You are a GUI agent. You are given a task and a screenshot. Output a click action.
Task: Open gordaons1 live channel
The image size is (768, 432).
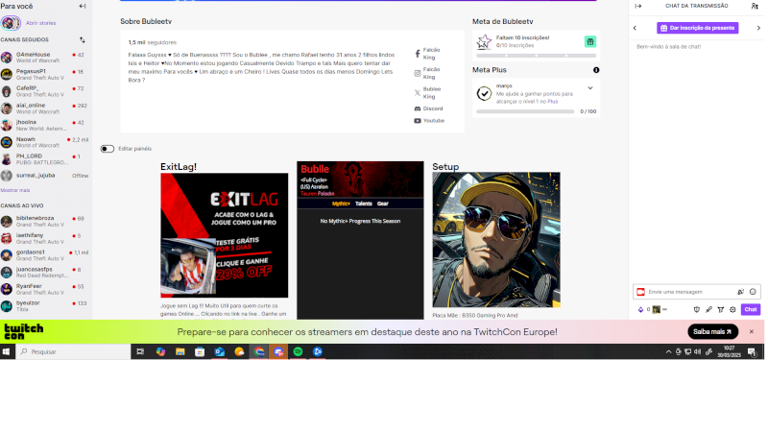45,255
